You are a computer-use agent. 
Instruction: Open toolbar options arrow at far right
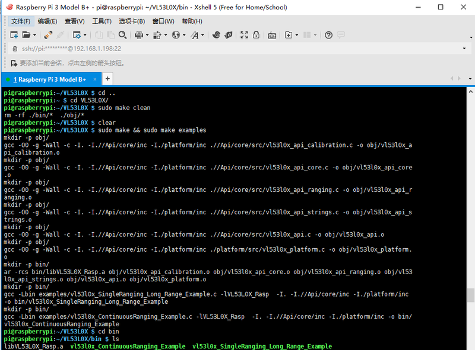pos(471,37)
